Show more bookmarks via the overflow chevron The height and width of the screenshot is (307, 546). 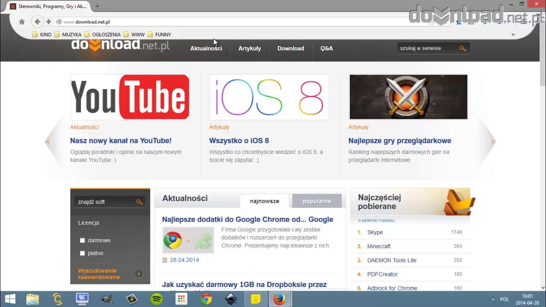coord(513,35)
